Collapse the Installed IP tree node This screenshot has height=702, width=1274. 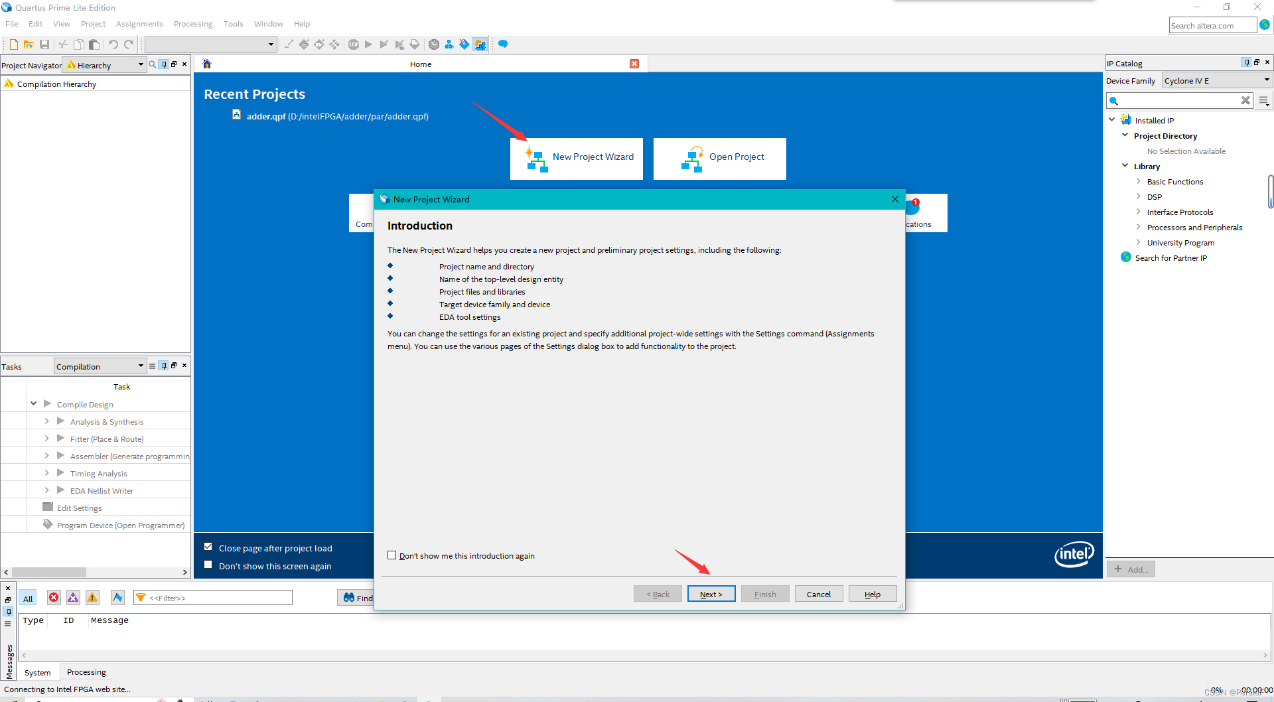pyautogui.click(x=1112, y=119)
